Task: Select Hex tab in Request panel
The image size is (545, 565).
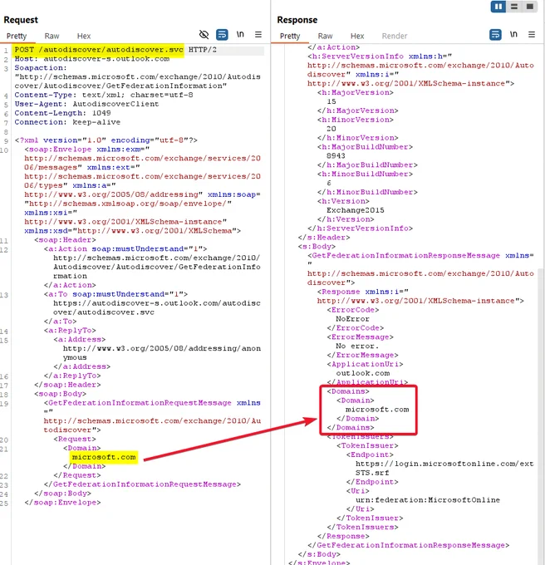Action: click(x=84, y=36)
